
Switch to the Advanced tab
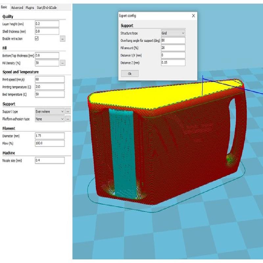[x=17, y=8]
